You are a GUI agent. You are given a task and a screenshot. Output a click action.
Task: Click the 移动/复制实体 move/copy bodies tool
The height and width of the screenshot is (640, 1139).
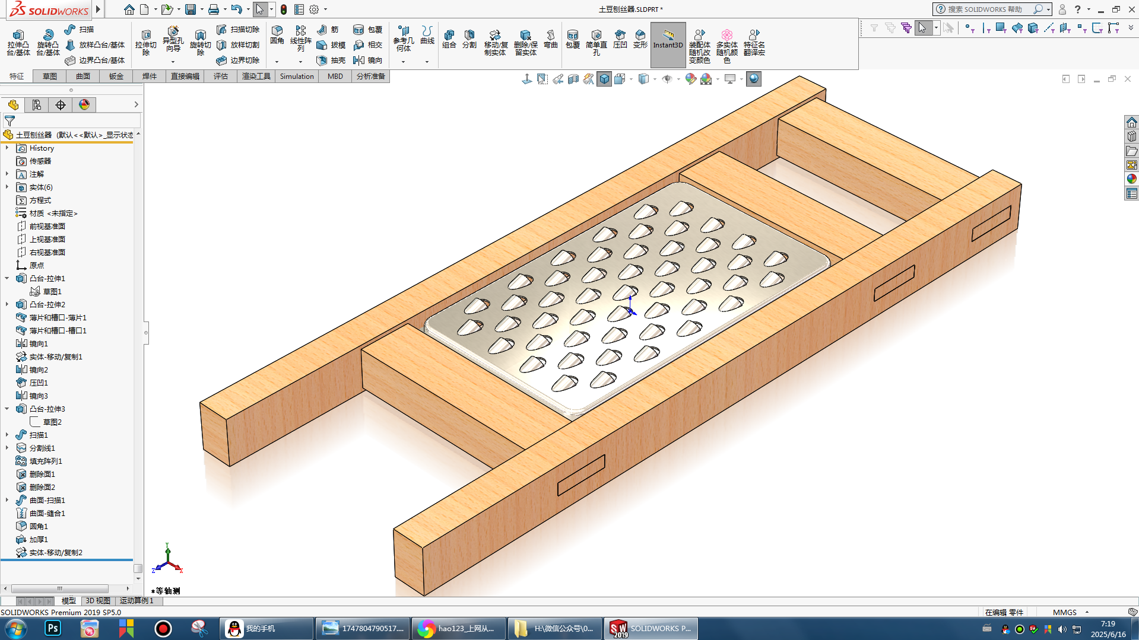[495, 43]
